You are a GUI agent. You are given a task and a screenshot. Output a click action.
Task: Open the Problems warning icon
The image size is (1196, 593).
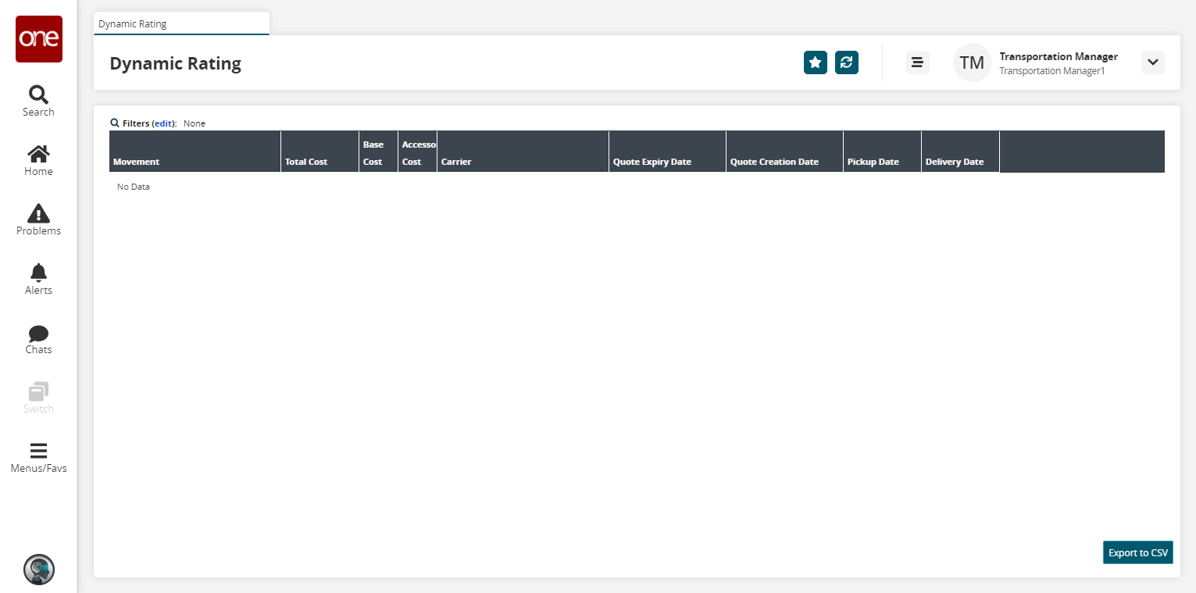[38, 213]
